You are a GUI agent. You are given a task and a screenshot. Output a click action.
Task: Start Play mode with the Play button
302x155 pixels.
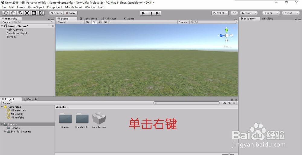pos(143,13)
